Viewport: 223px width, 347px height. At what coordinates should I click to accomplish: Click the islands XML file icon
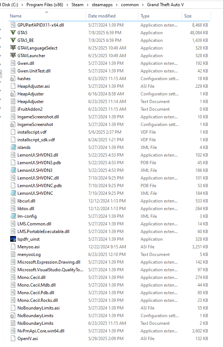[x=13, y=147]
